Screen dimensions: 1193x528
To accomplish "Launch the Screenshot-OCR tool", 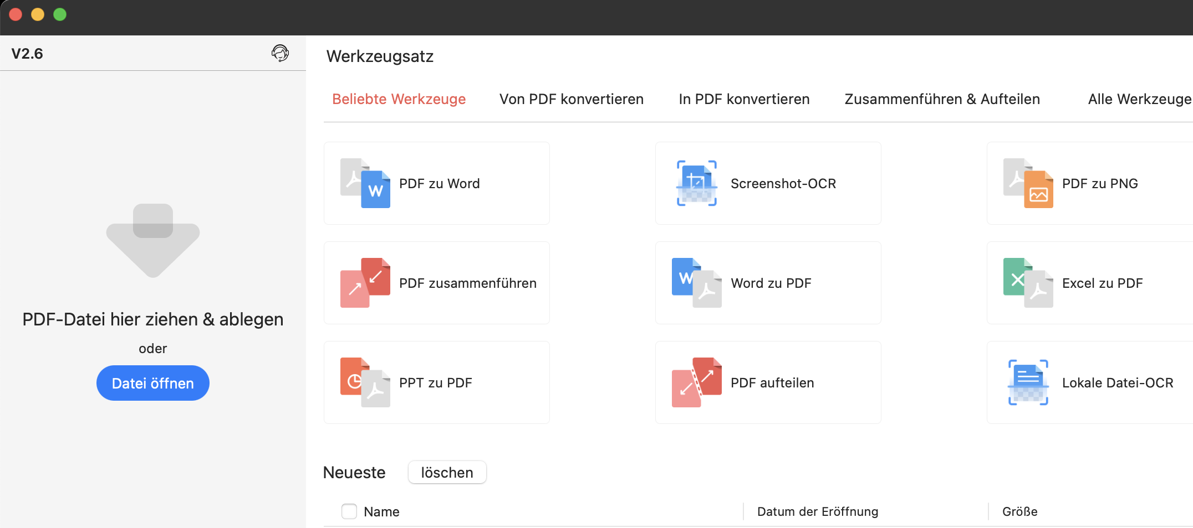I will pos(768,183).
